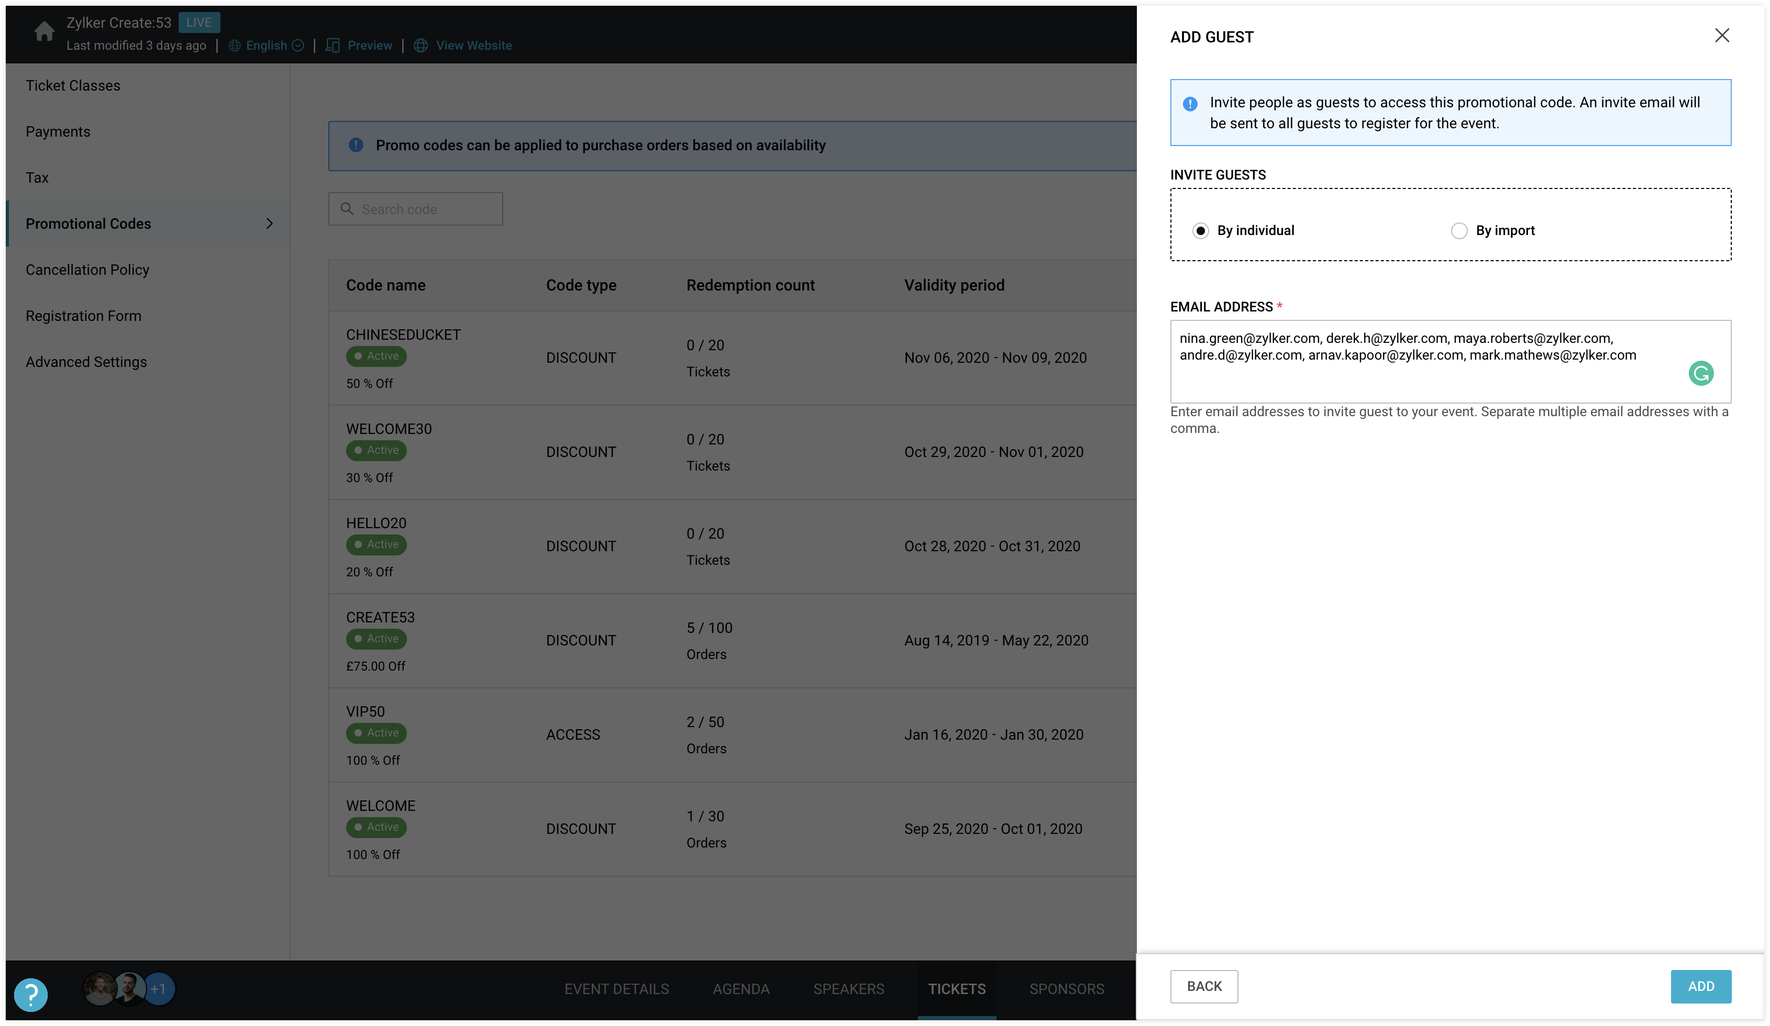Open the Tickets tab
This screenshot has height=1026, width=1770.
click(957, 989)
